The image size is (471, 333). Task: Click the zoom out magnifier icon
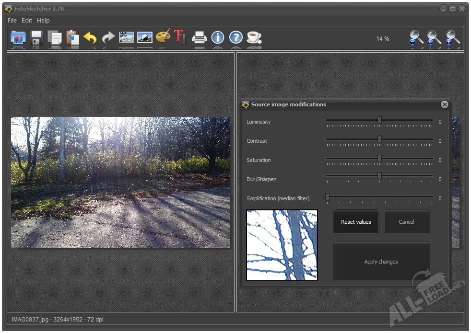(x=416, y=38)
